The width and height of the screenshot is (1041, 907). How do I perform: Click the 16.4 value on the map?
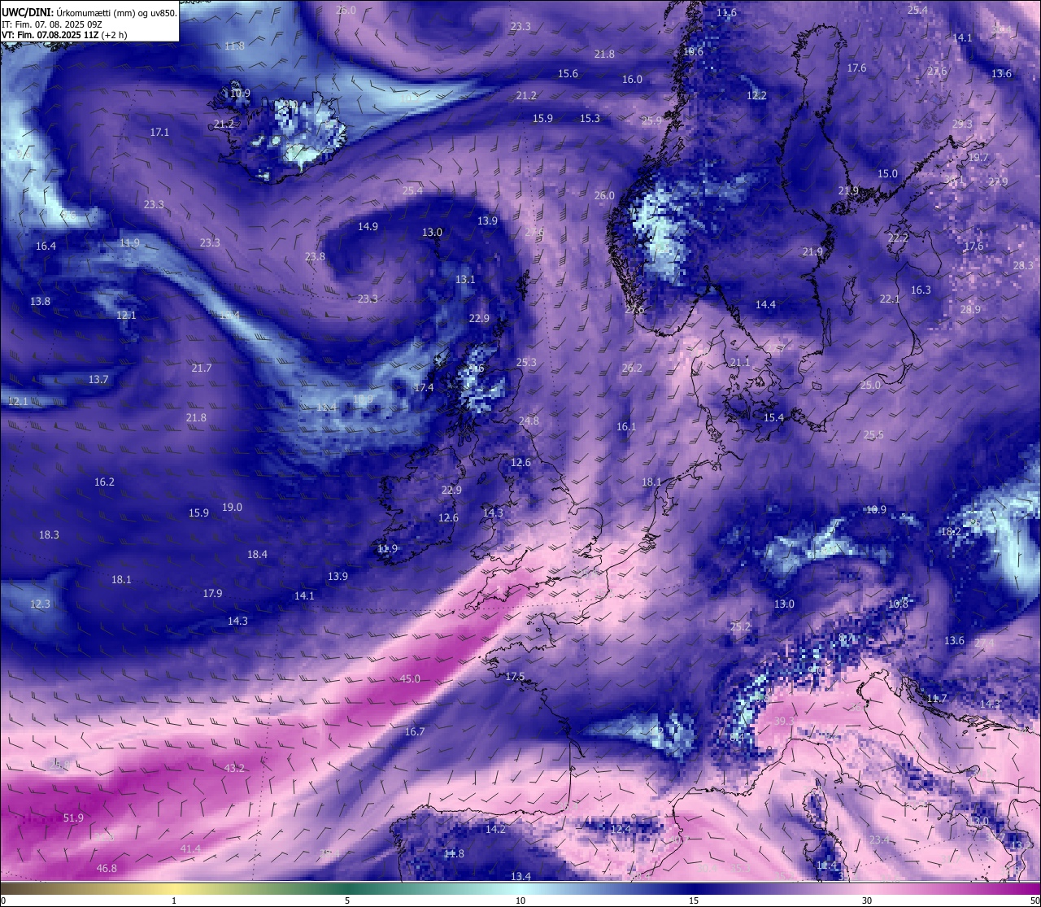(x=46, y=246)
